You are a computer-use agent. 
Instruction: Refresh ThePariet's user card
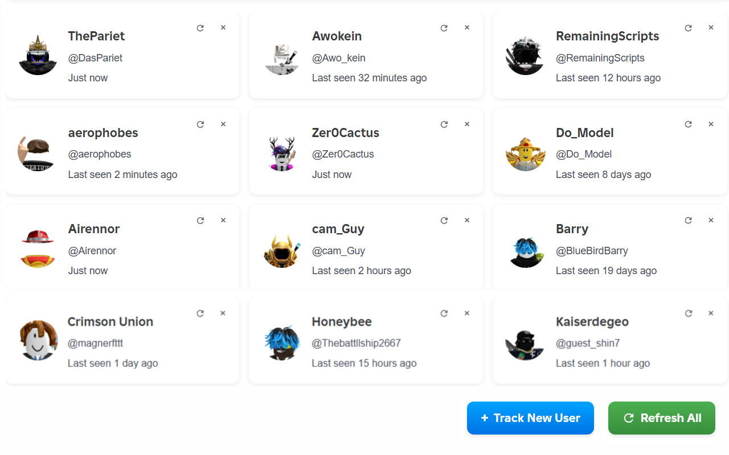point(200,28)
